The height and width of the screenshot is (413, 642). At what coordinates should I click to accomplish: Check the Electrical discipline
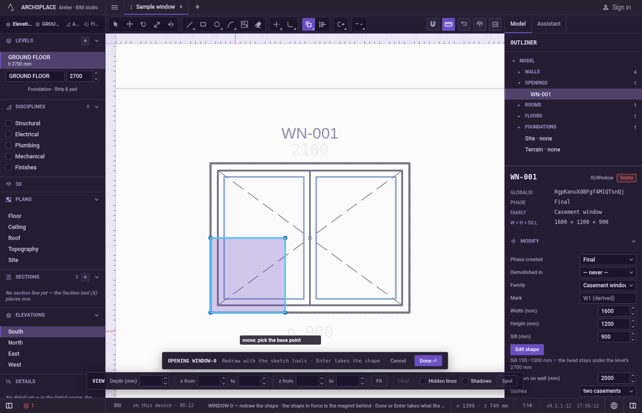point(8,134)
